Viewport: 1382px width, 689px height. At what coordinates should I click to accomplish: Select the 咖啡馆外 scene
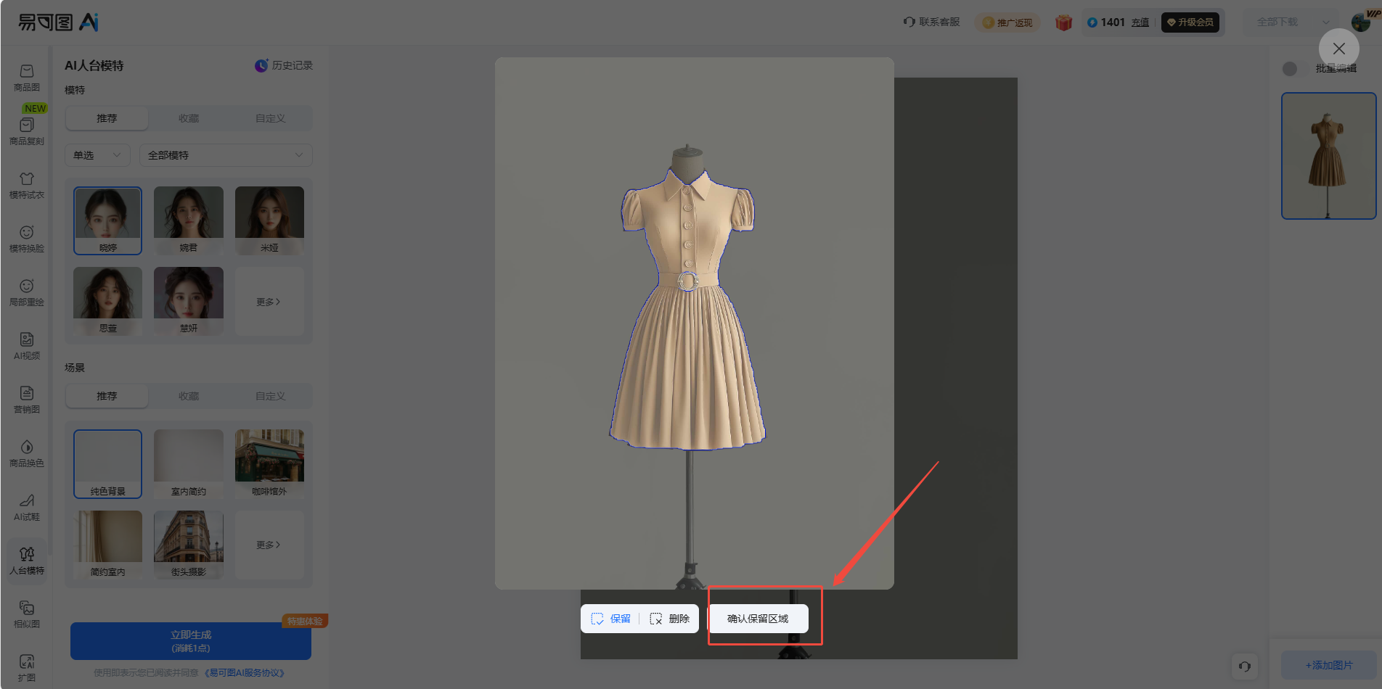(269, 464)
